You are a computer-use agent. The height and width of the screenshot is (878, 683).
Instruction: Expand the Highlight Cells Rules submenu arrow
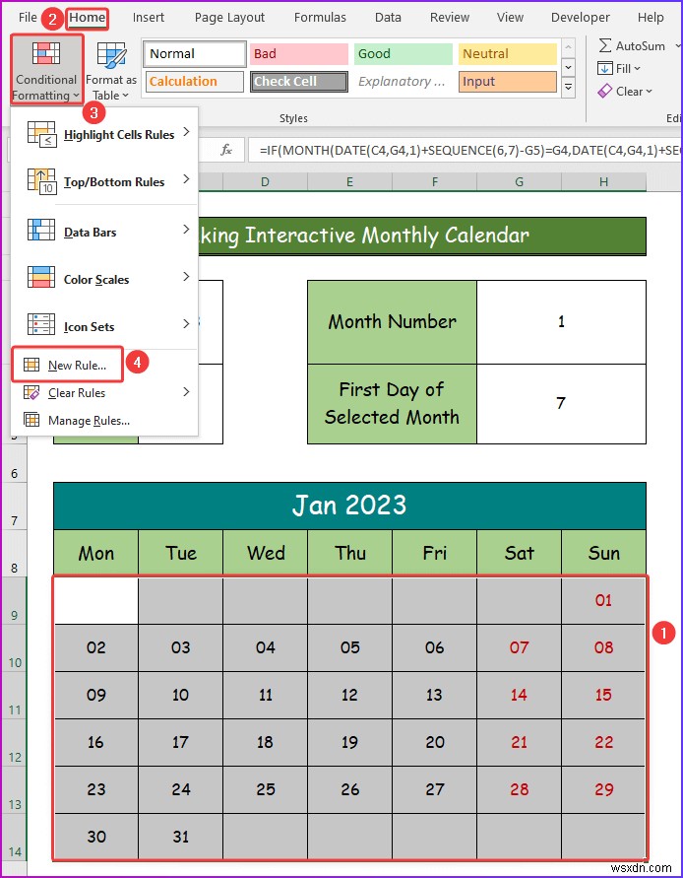point(186,133)
